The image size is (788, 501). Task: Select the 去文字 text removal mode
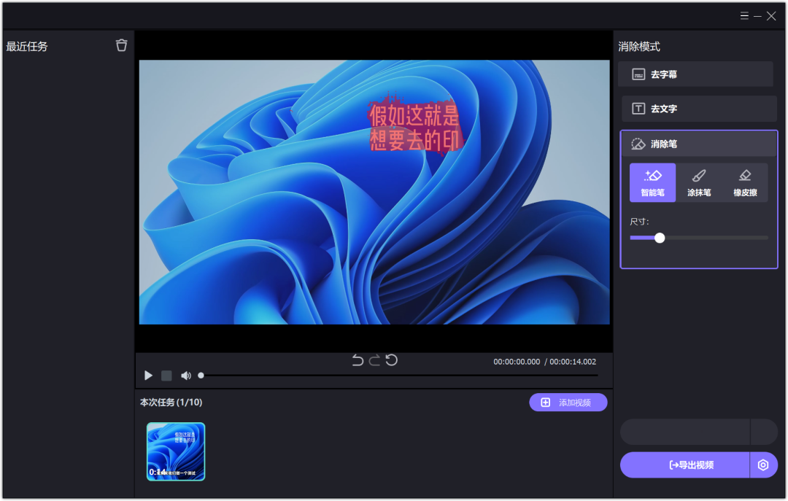pyautogui.click(x=699, y=109)
